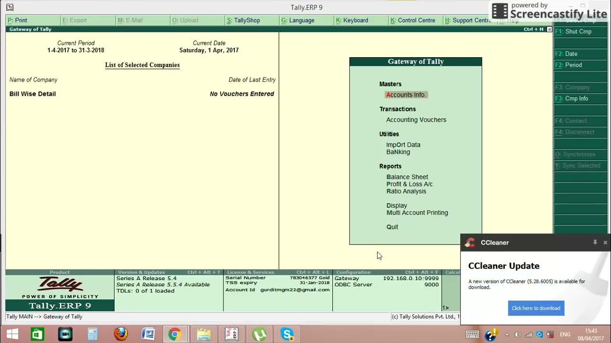
Task: Click F2: Period button
Action: coord(580,65)
